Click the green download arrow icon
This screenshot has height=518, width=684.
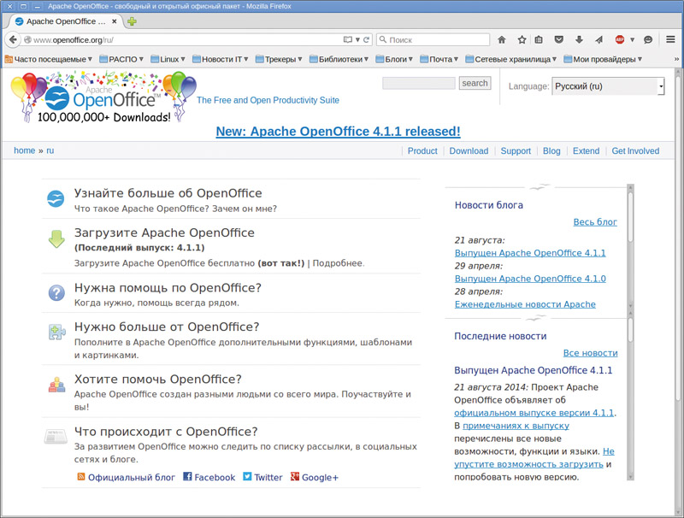tap(56, 239)
